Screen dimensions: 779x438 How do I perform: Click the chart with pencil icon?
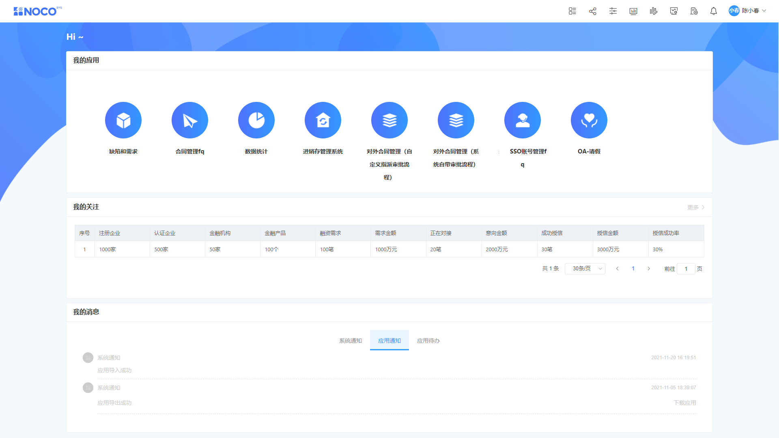[x=654, y=11]
